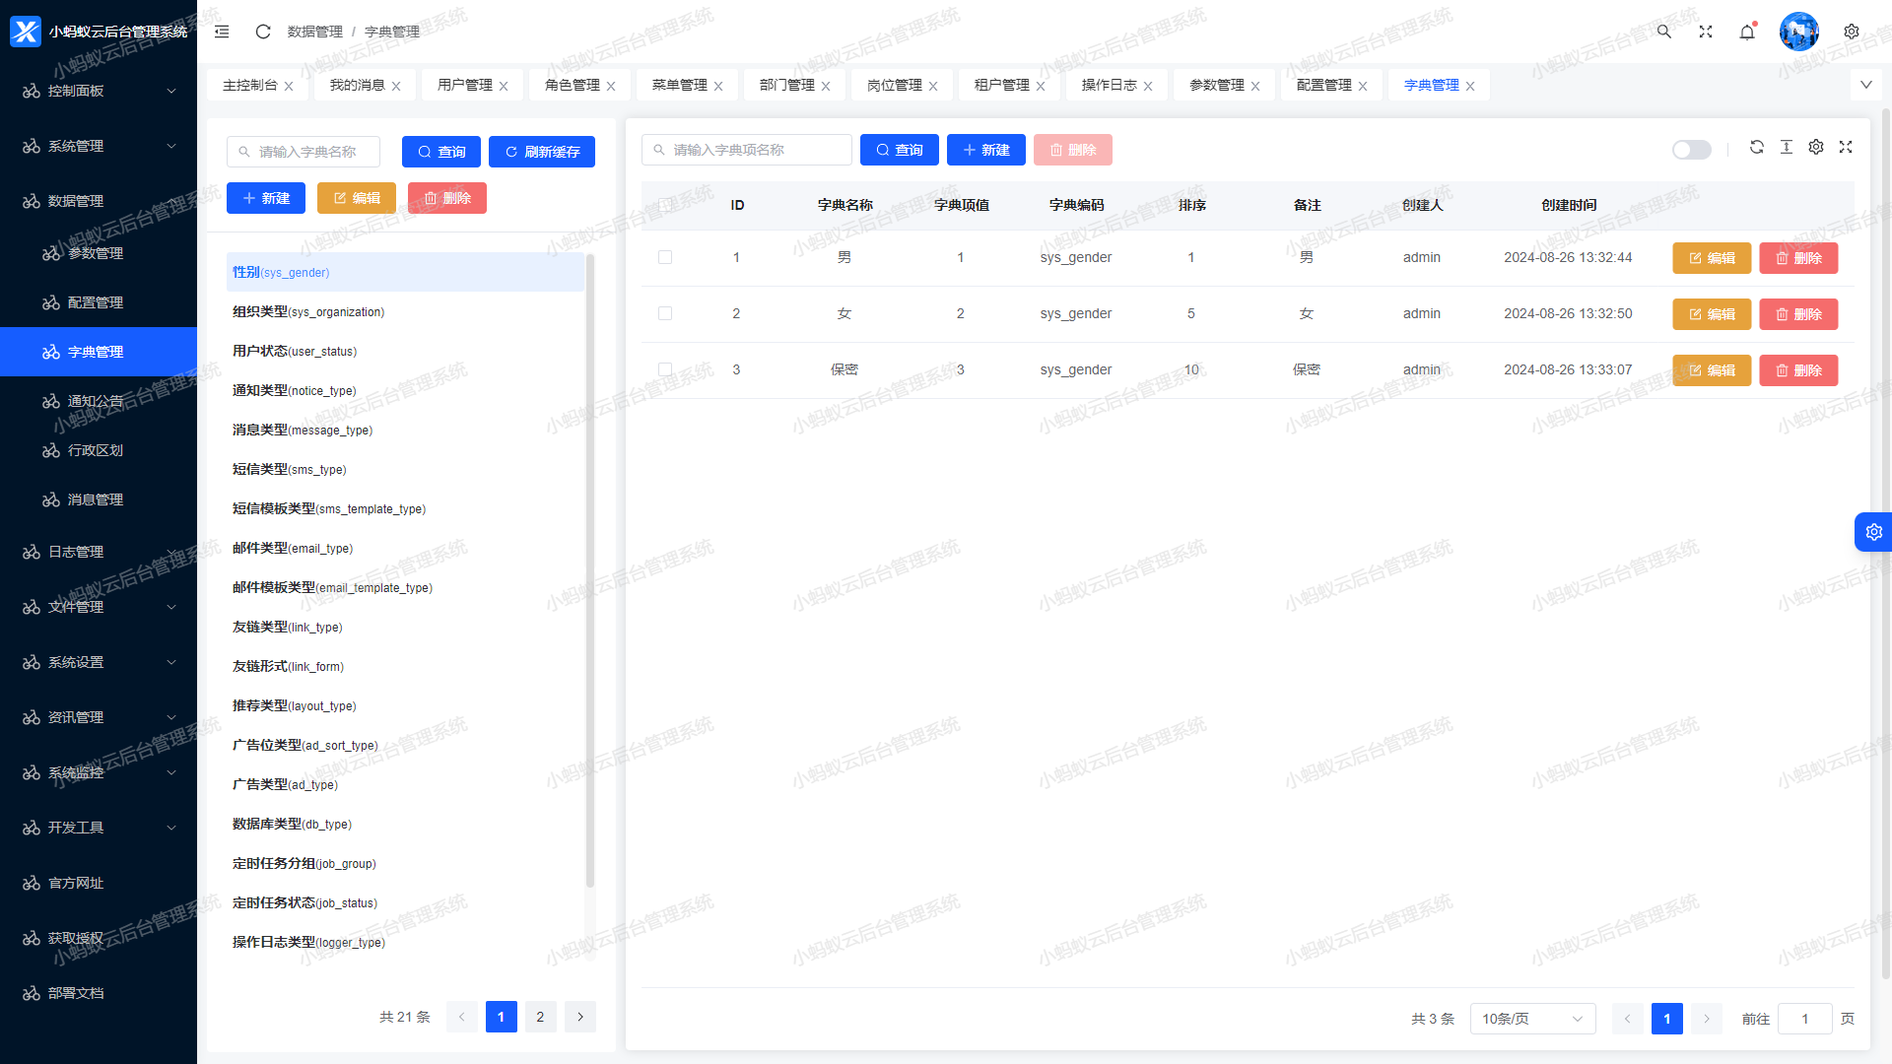The image size is (1892, 1064).
Task: Open the tabs overflow dropdown arrow
Action: tap(1865, 85)
